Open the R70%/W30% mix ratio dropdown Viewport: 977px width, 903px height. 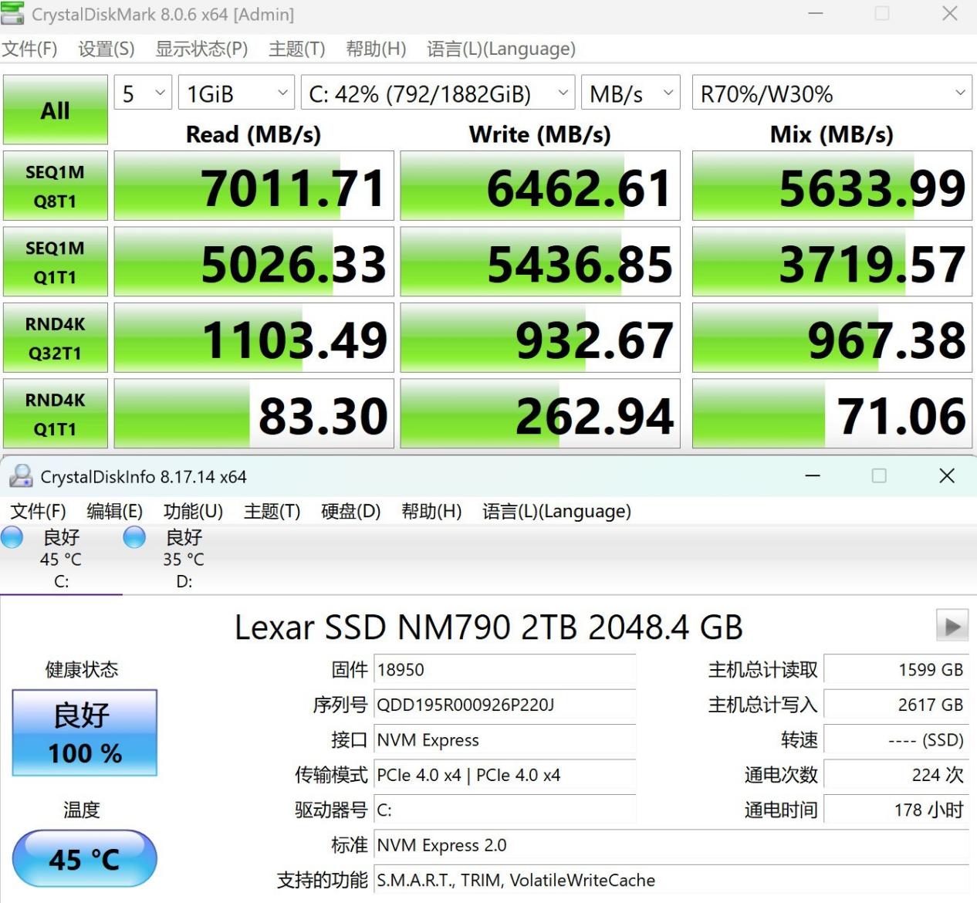tap(831, 94)
